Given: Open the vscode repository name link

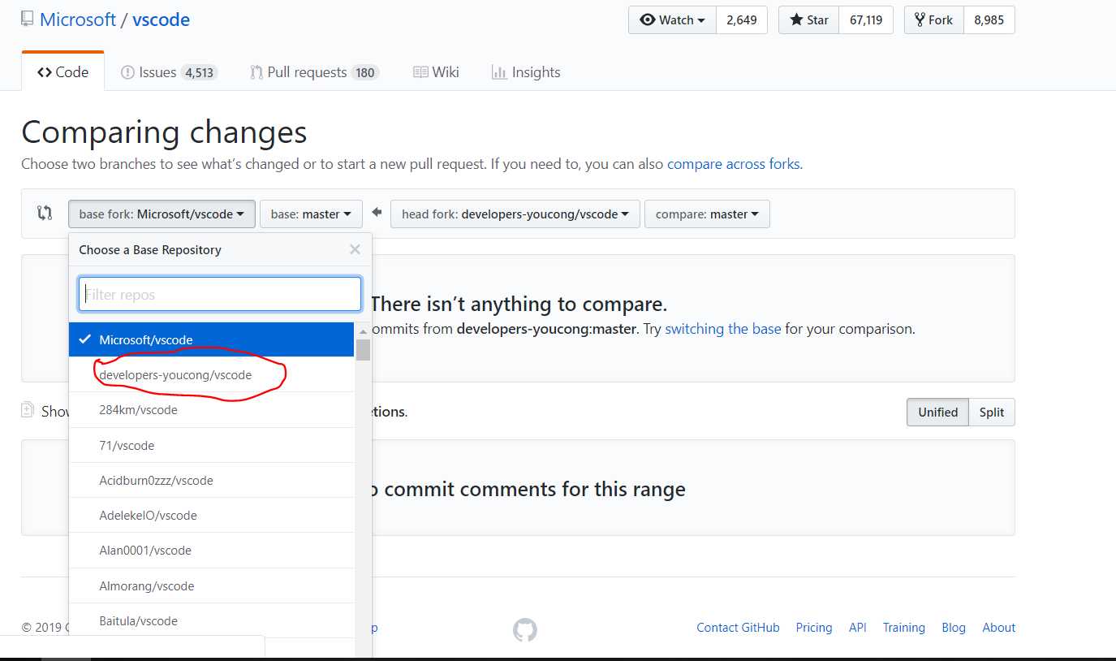Looking at the screenshot, I should pyautogui.click(x=161, y=19).
